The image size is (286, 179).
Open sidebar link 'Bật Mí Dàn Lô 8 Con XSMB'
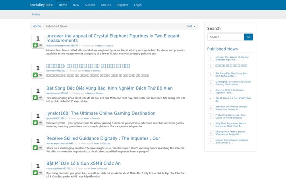click(x=233, y=99)
